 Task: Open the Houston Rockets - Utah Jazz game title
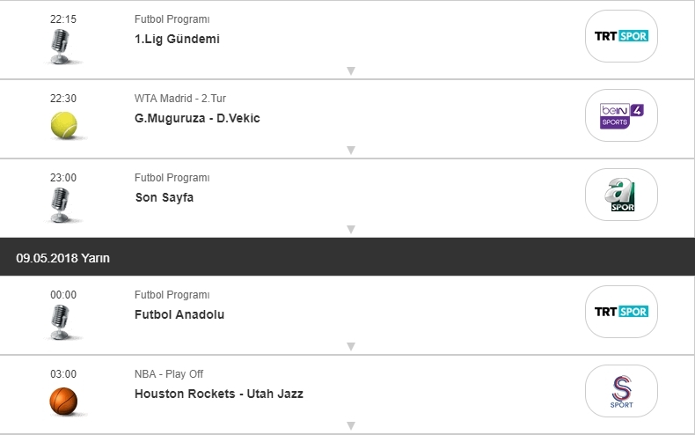click(x=218, y=394)
